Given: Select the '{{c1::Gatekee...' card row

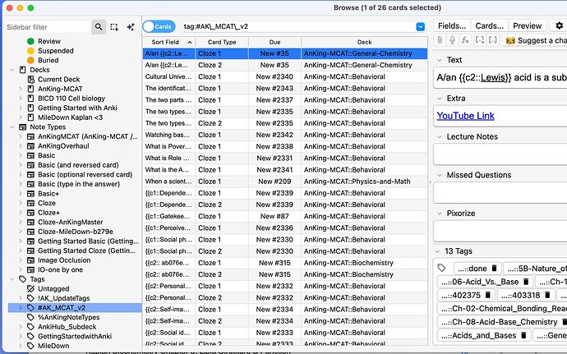Looking at the screenshot, I should pyautogui.click(x=285, y=216).
